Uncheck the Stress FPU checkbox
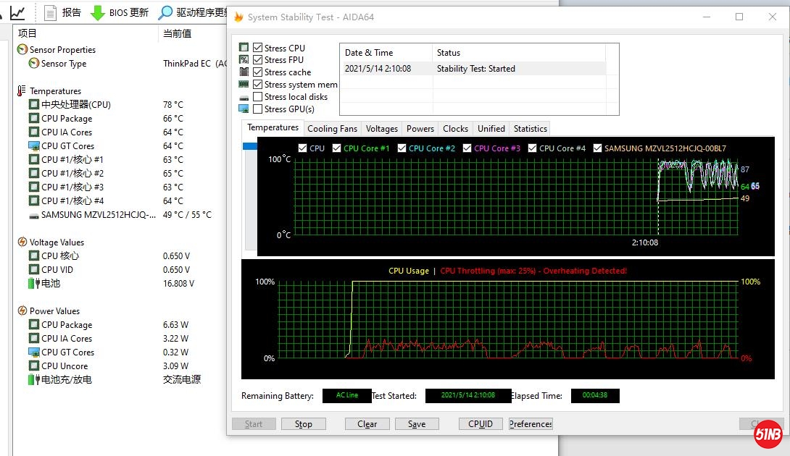Viewport: 790px width, 456px height. pos(257,59)
